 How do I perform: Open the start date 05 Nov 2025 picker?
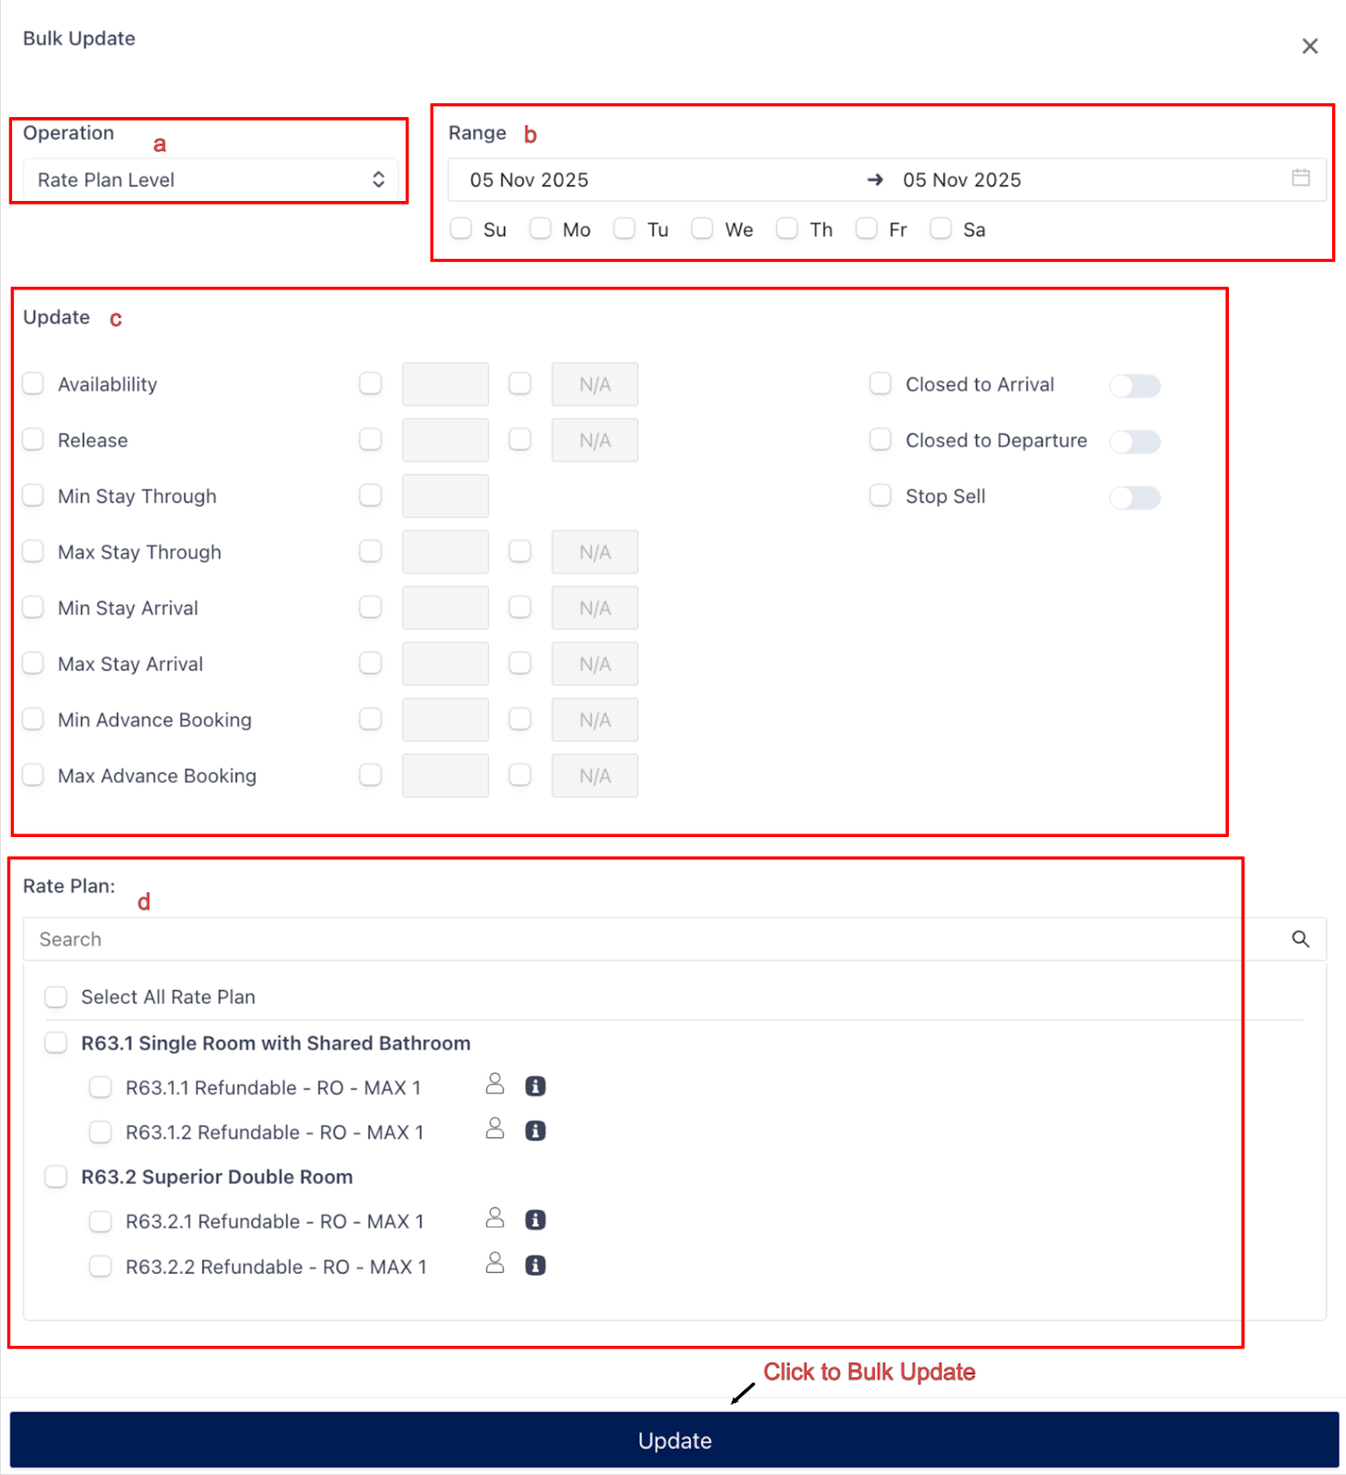tap(529, 180)
